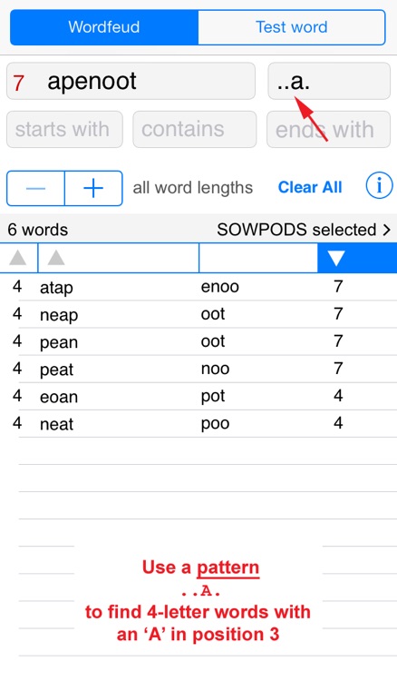
Task: Tap remaining letters poo
Action: (x=215, y=423)
